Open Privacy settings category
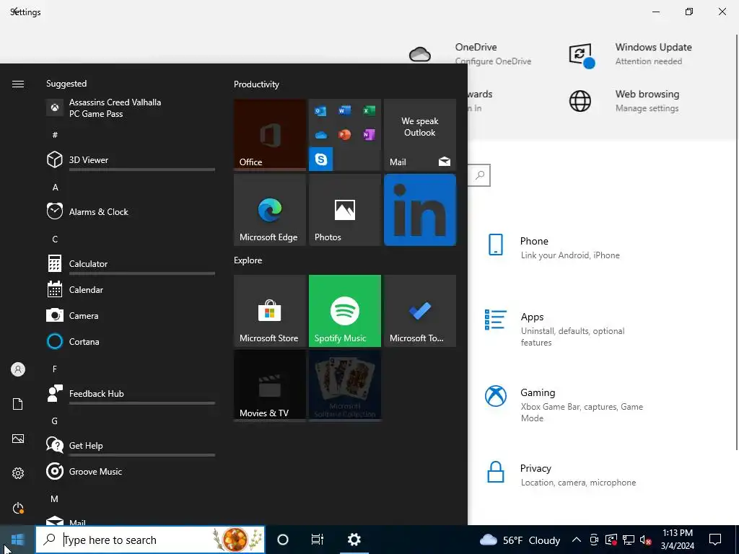 point(560,475)
